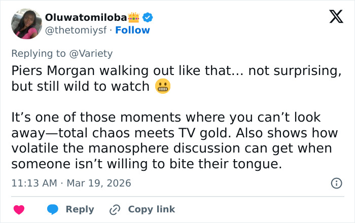Click the blue reply speech bubble icon
Screen dimensions: 355x223
tap(52, 209)
